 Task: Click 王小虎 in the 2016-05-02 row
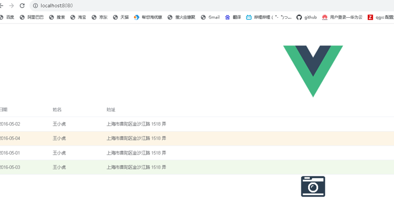tap(59, 124)
